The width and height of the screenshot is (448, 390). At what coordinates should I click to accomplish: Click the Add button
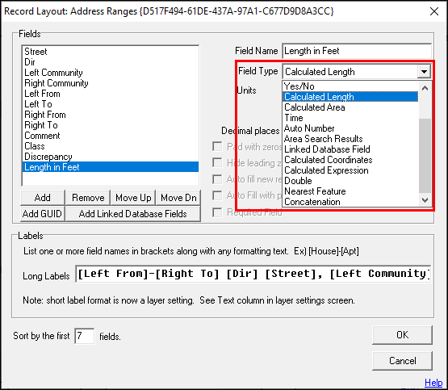pos(43,198)
